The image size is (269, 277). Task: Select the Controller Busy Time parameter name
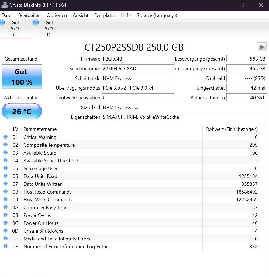pos(46,208)
